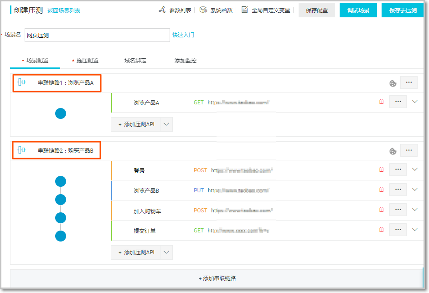Click the palette icon in 串联链路1 header
This screenshot has height=293, width=429.
393,83
